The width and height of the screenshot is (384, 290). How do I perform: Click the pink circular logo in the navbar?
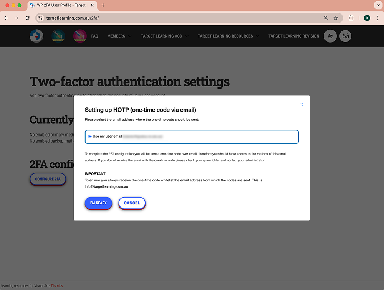80,36
